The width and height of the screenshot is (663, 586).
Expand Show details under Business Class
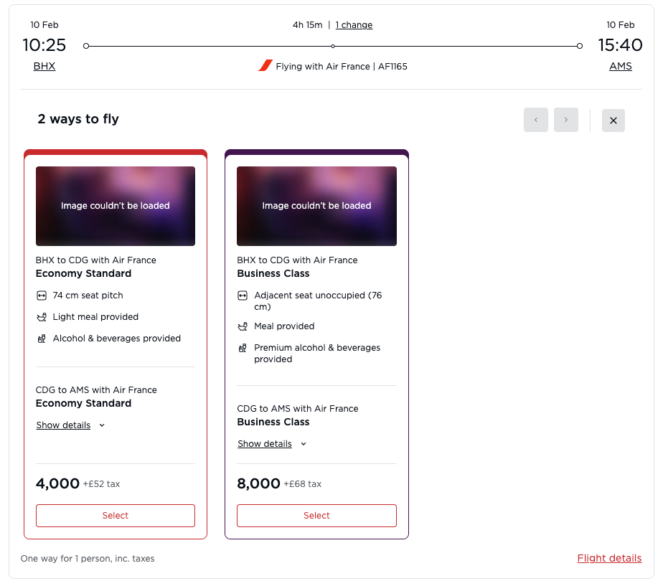pyautogui.click(x=272, y=444)
